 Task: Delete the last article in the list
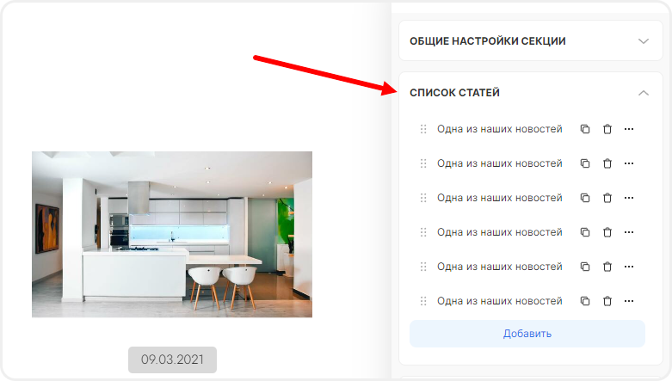pyautogui.click(x=607, y=301)
